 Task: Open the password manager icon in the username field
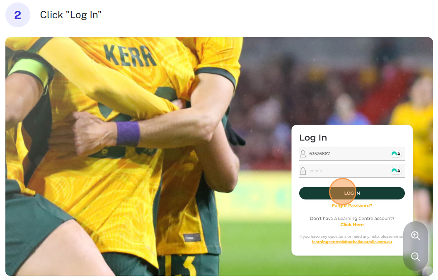pyautogui.click(x=396, y=154)
